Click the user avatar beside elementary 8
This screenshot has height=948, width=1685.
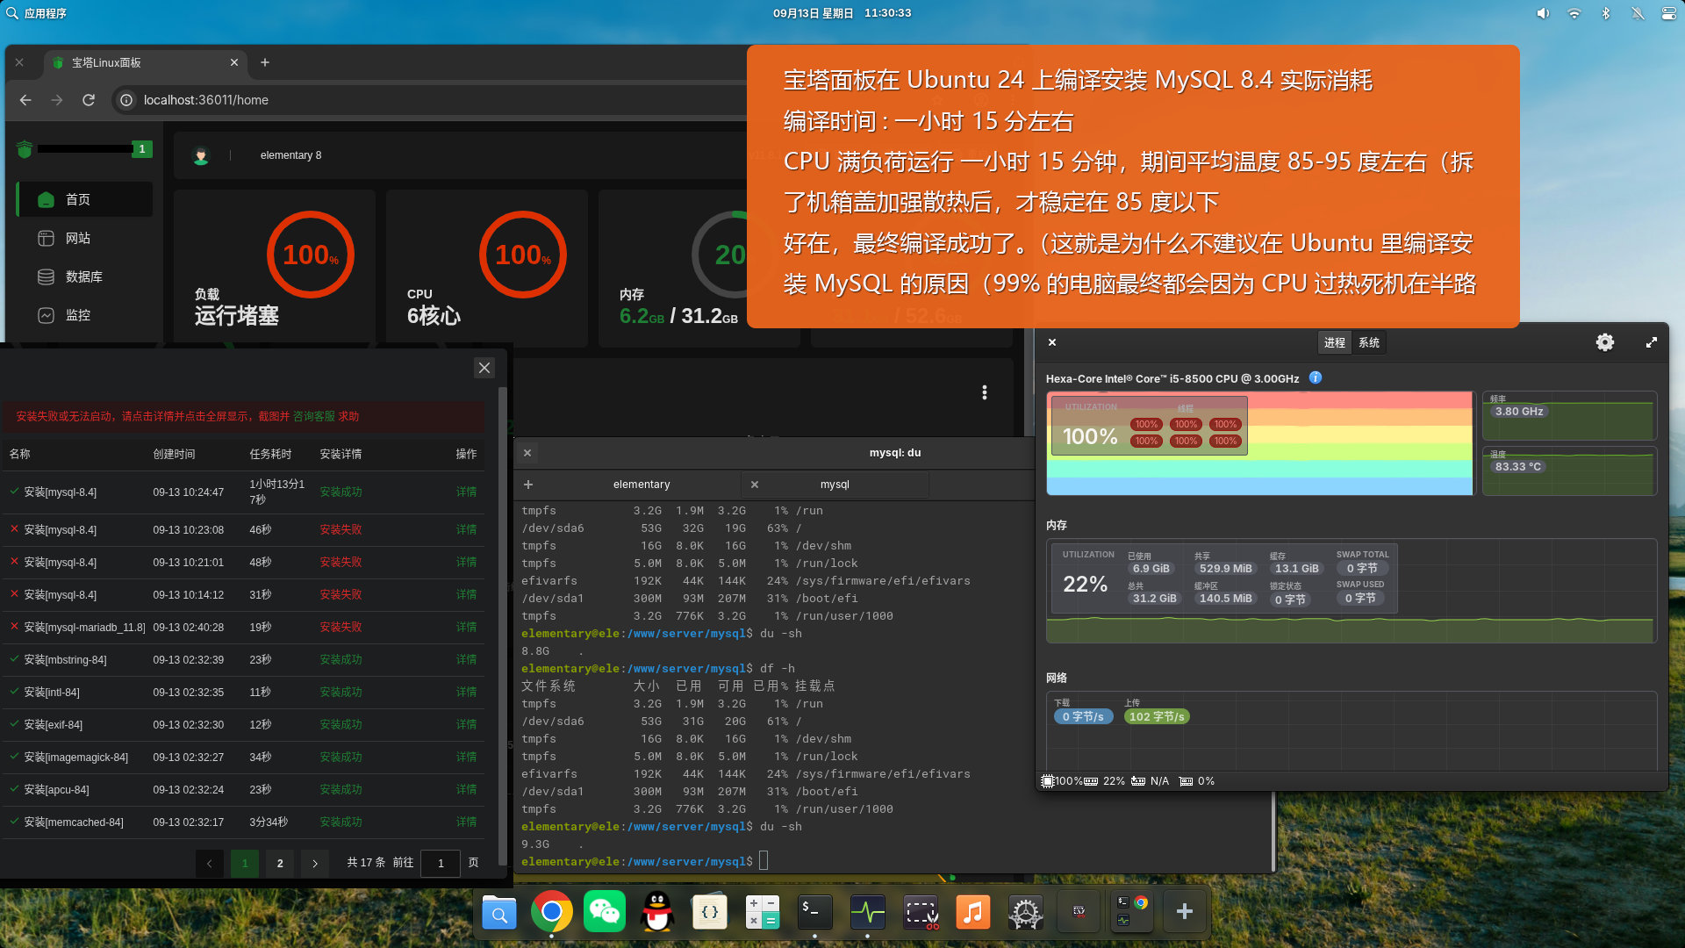(201, 155)
